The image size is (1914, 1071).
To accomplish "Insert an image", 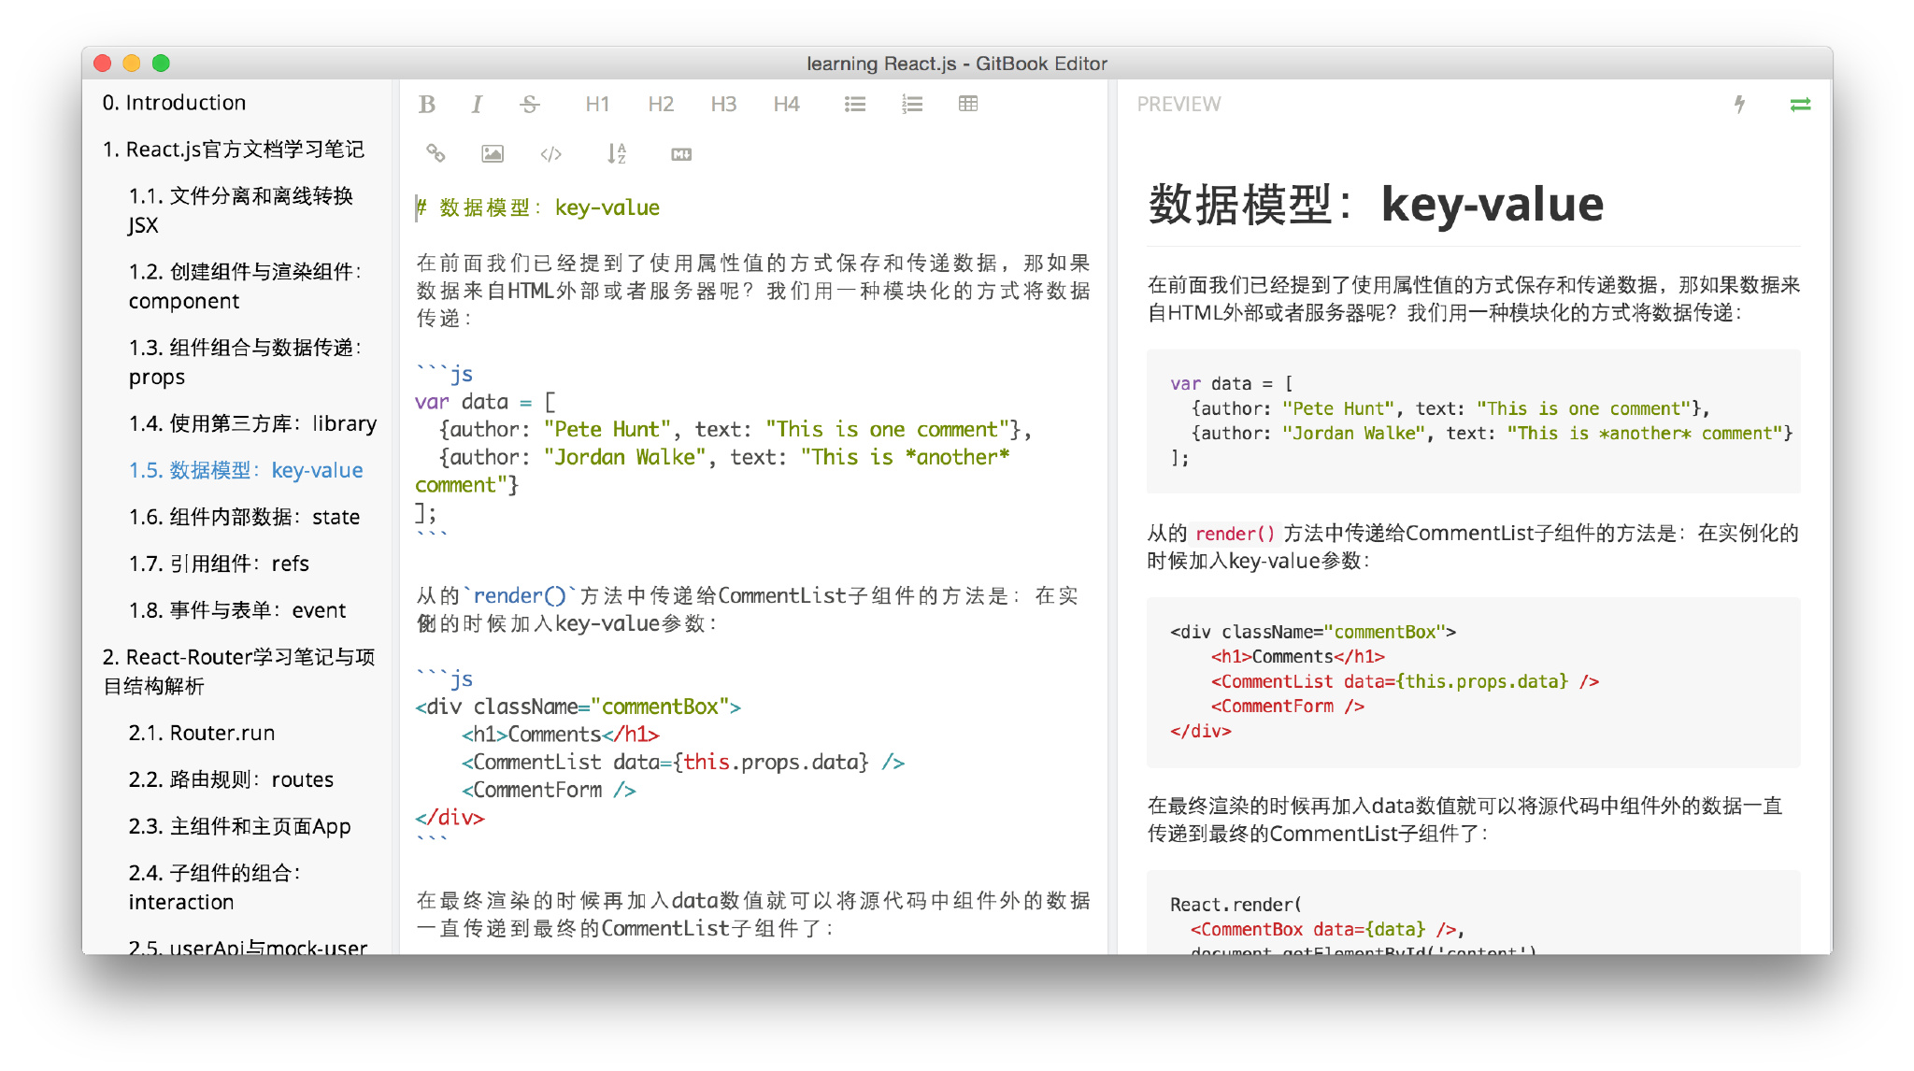I will [x=492, y=153].
